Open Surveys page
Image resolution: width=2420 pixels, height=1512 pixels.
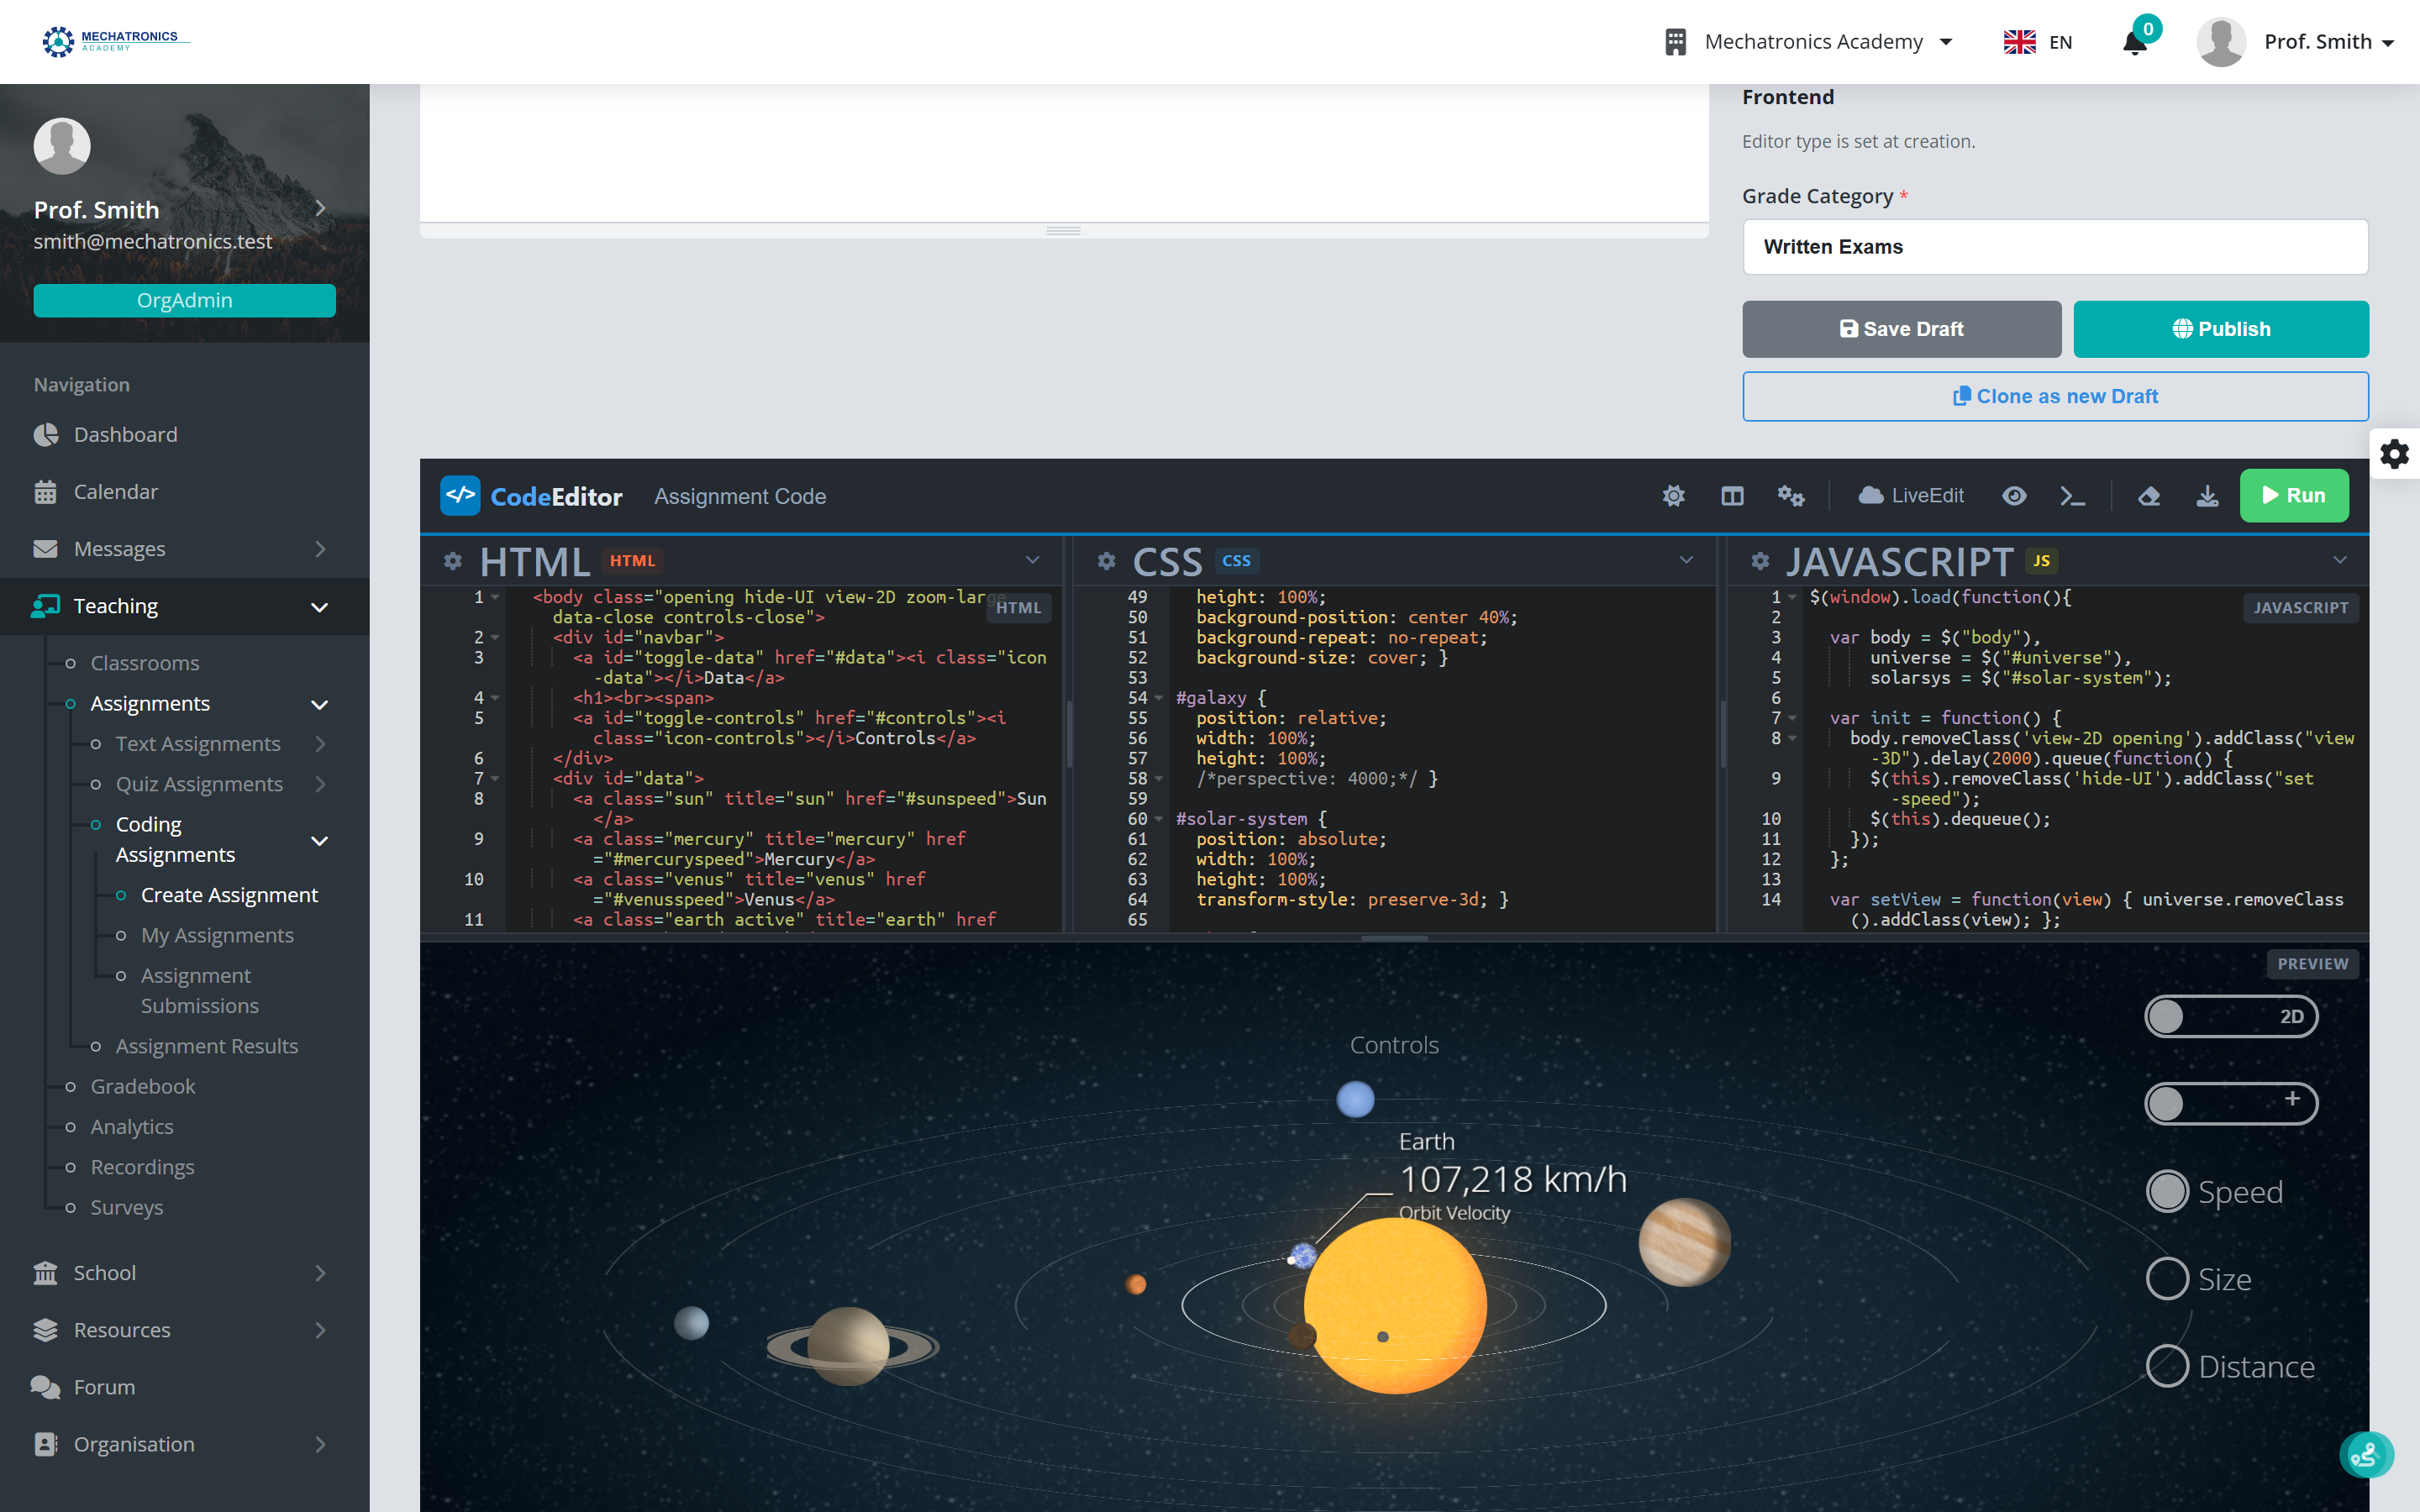click(x=127, y=1207)
